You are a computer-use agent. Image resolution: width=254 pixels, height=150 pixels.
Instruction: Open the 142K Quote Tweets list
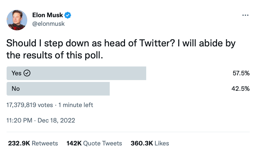tap(94, 143)
